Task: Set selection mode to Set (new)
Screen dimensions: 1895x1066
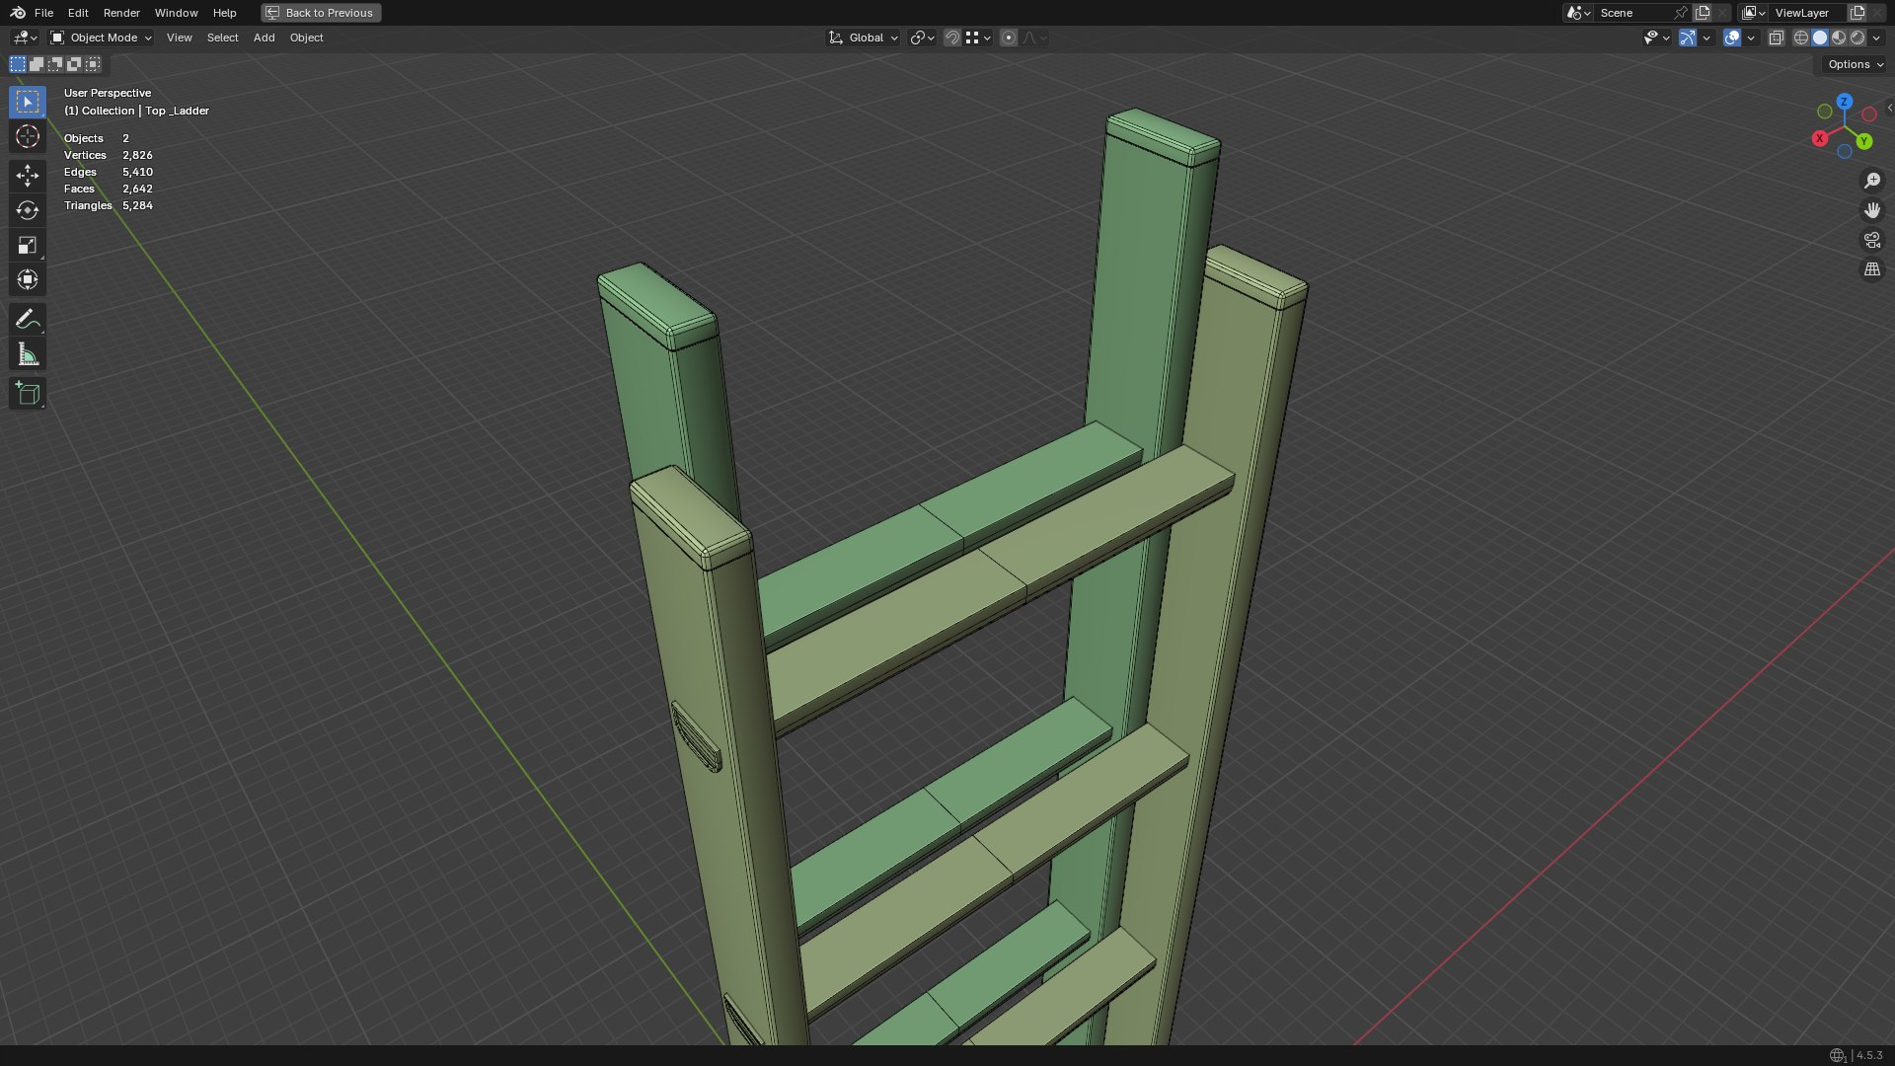Action: (x=18, y=64)
